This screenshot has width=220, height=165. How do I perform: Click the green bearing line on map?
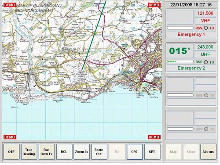pyautogui.click(x=94, y=35)
